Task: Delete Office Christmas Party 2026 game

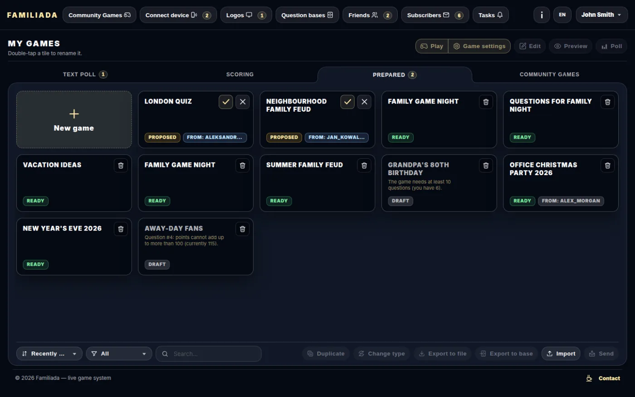Action: (607, 165)
